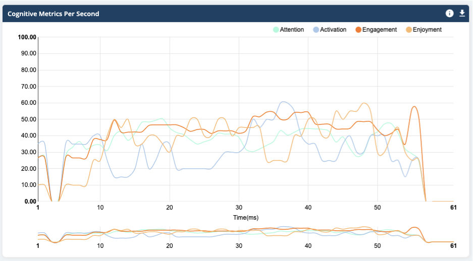Click the navigator Engagement bump near 55

pos(415,228)
